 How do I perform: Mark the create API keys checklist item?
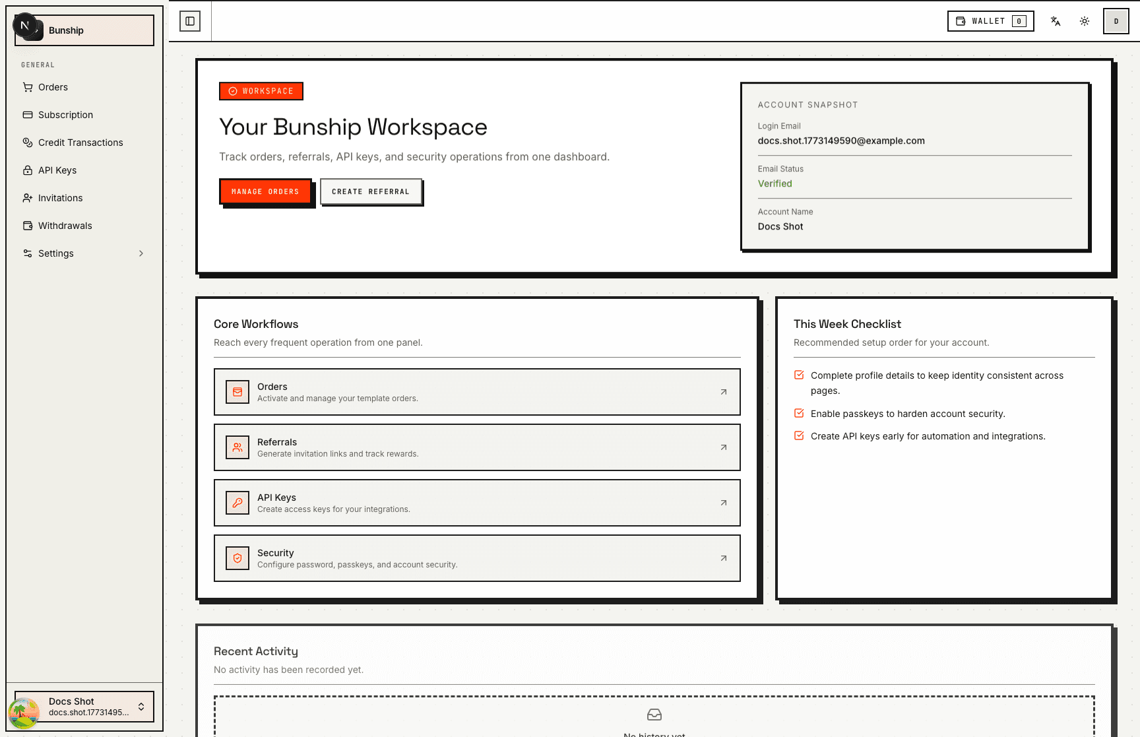[x=799, y=435]
